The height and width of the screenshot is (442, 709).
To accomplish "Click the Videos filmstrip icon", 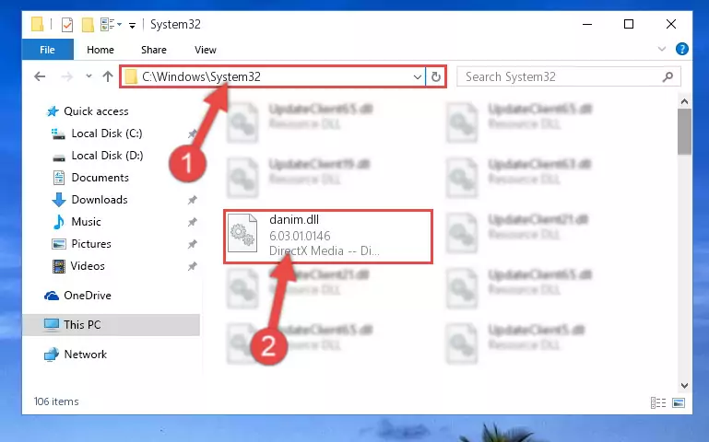I will pyautogui.click(x=59, y=266).
